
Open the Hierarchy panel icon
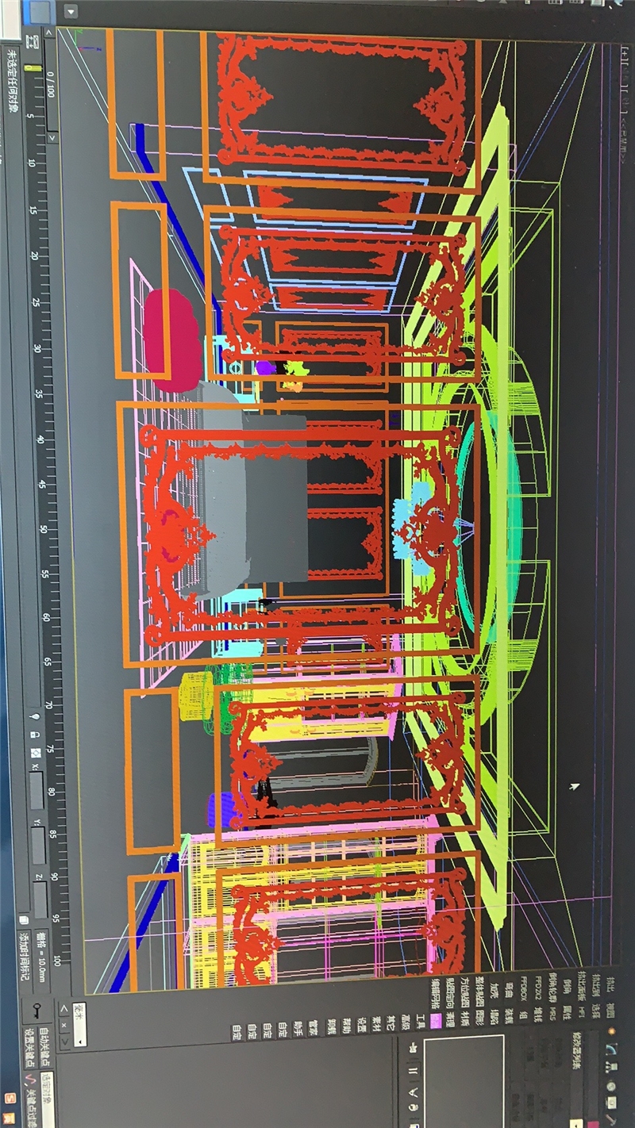click(611, 1067)
